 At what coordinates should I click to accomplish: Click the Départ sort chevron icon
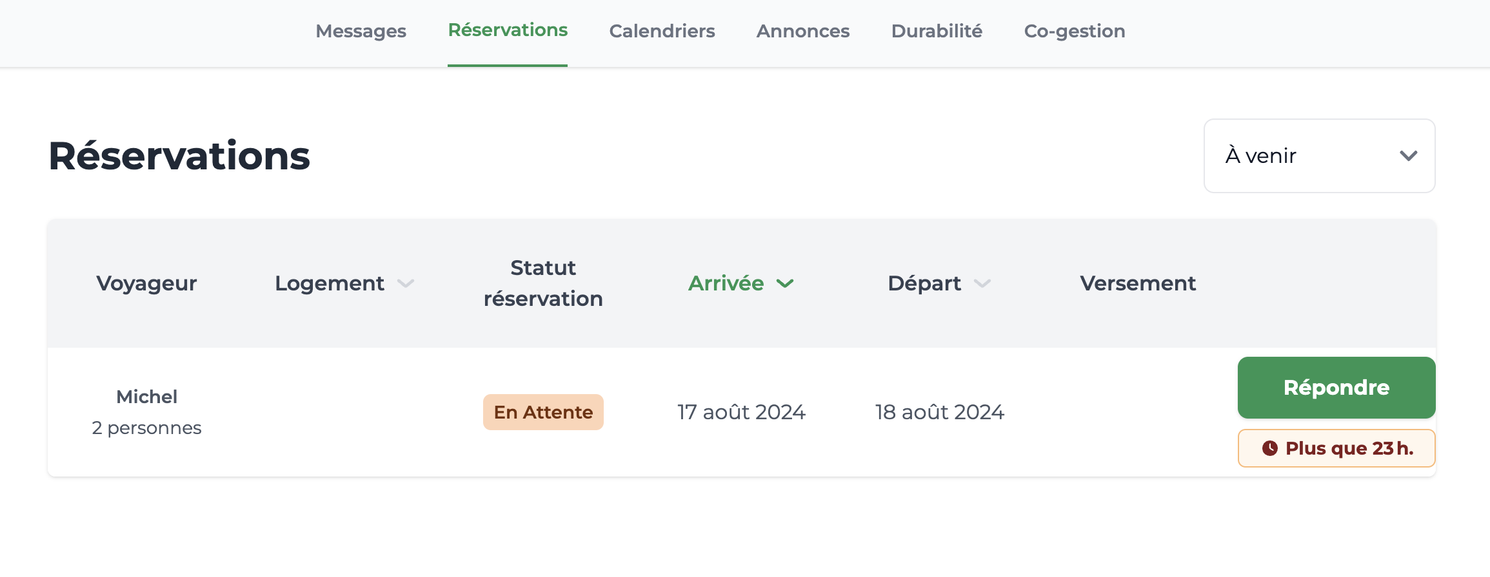click(x=982, y=283)
